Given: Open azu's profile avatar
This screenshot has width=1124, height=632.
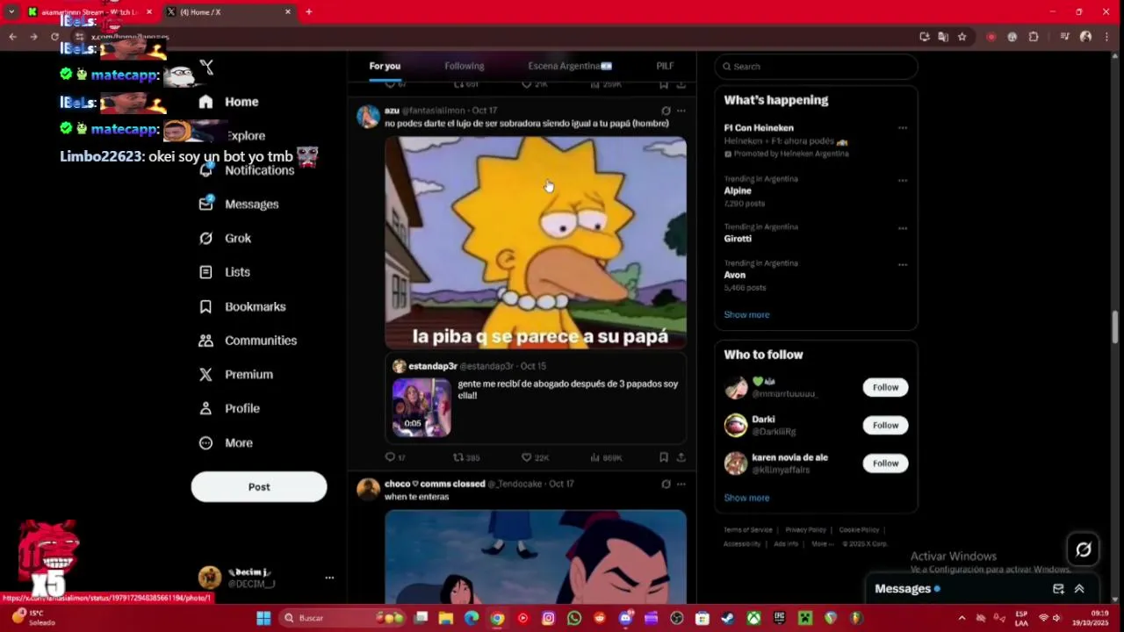Looking at the screenshot, I should coord(368,117).
